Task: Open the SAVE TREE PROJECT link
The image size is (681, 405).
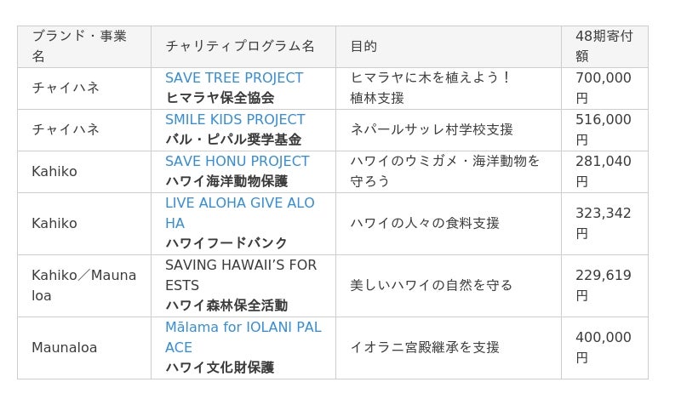Action: (x=233, y=78)
